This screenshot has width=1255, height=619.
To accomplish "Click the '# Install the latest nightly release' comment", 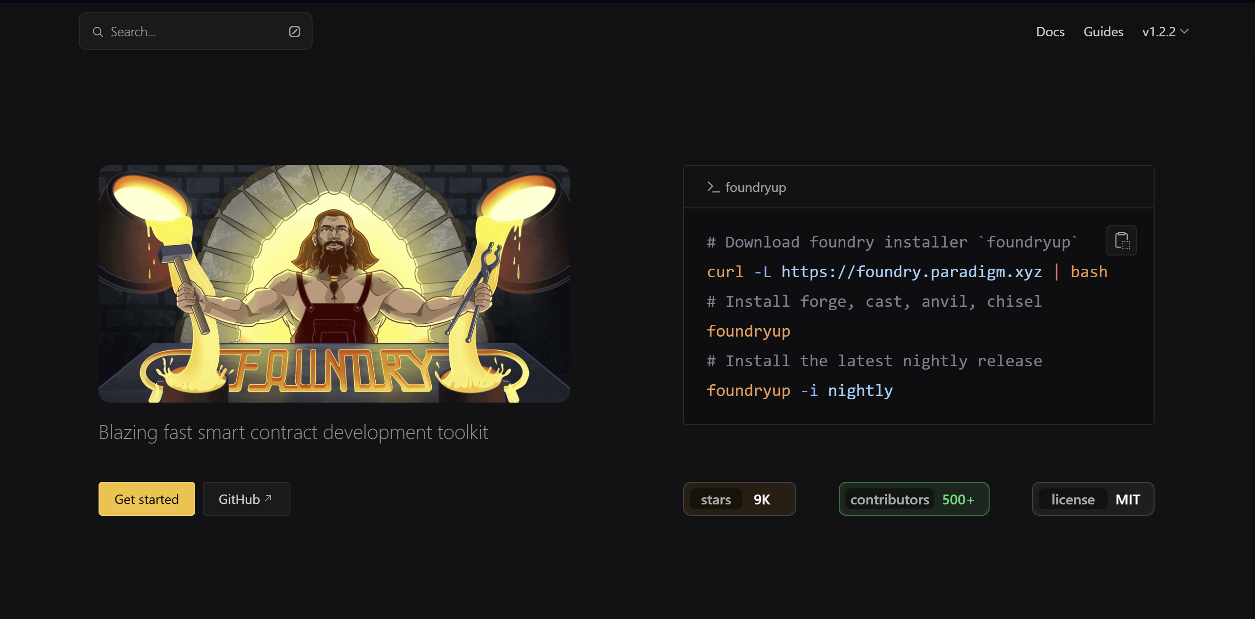I will tap(874, 361).
